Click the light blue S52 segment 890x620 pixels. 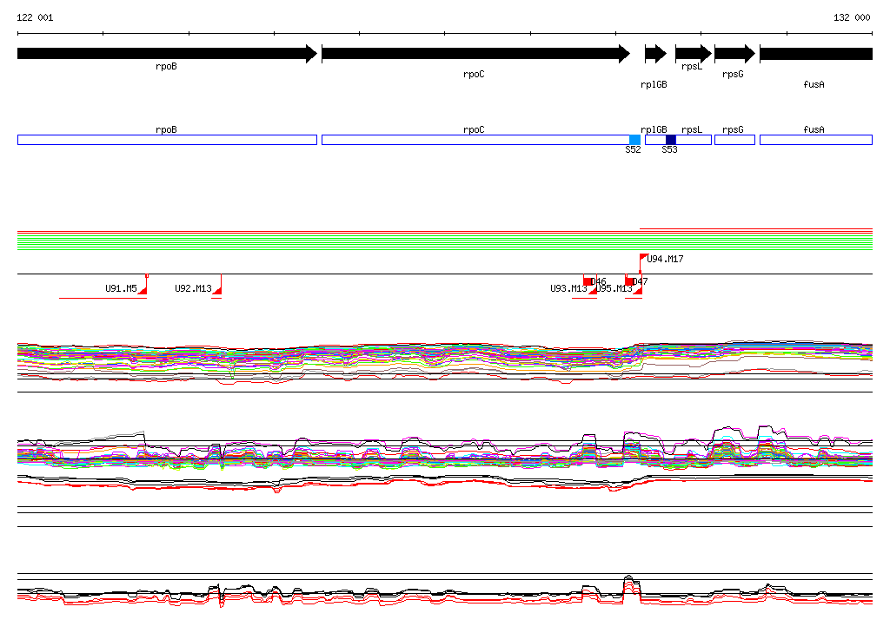pyautogui.click(x=634, y=140)
